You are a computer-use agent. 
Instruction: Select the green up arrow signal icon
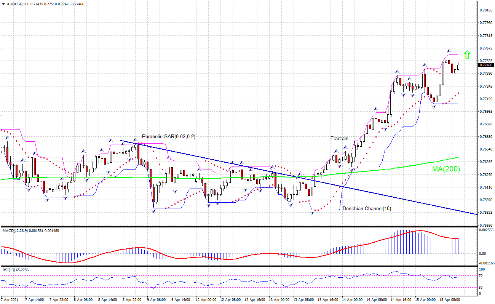(467, 55)
